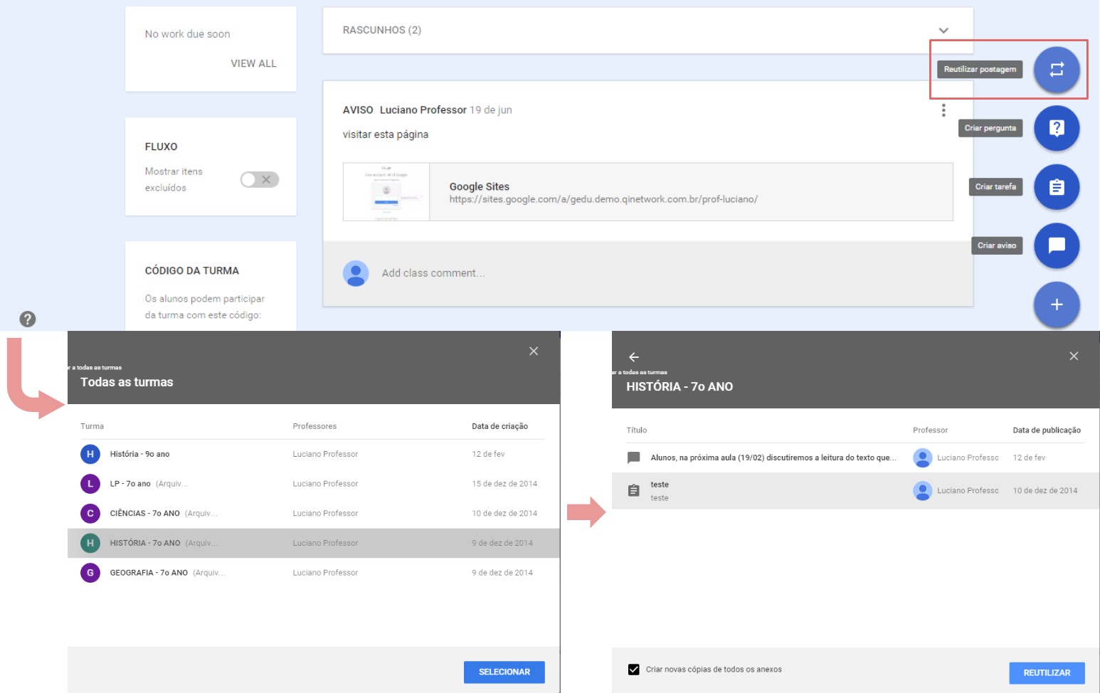Uncheck Criar novas cópias de todos os anexos
The image size is (1100, 693).
coord(634,670)
